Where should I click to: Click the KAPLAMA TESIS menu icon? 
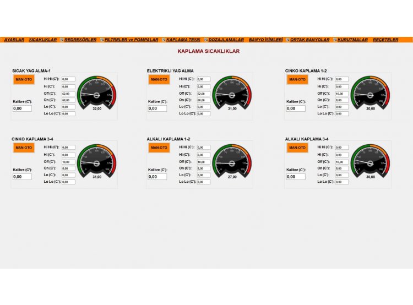point(164,40)
